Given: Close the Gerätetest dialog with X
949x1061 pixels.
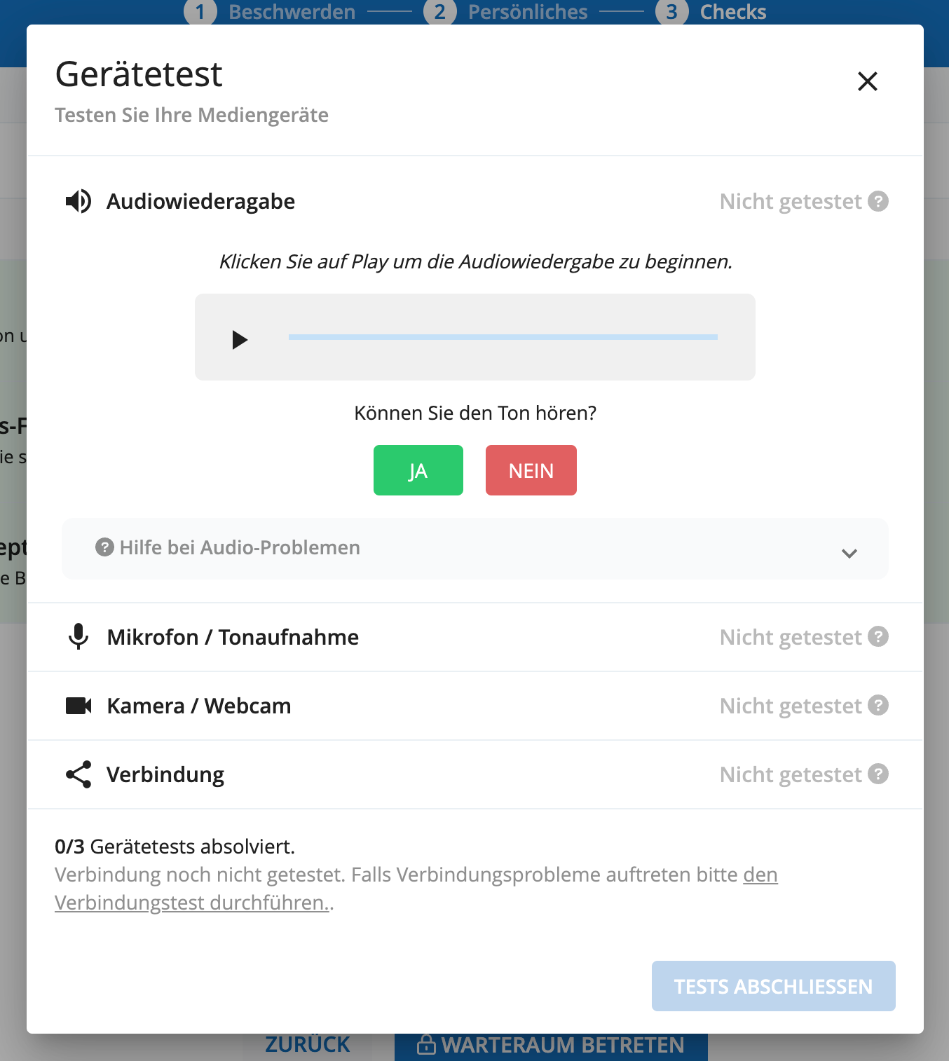Looking at the screenshot, I should click(868, 81).
